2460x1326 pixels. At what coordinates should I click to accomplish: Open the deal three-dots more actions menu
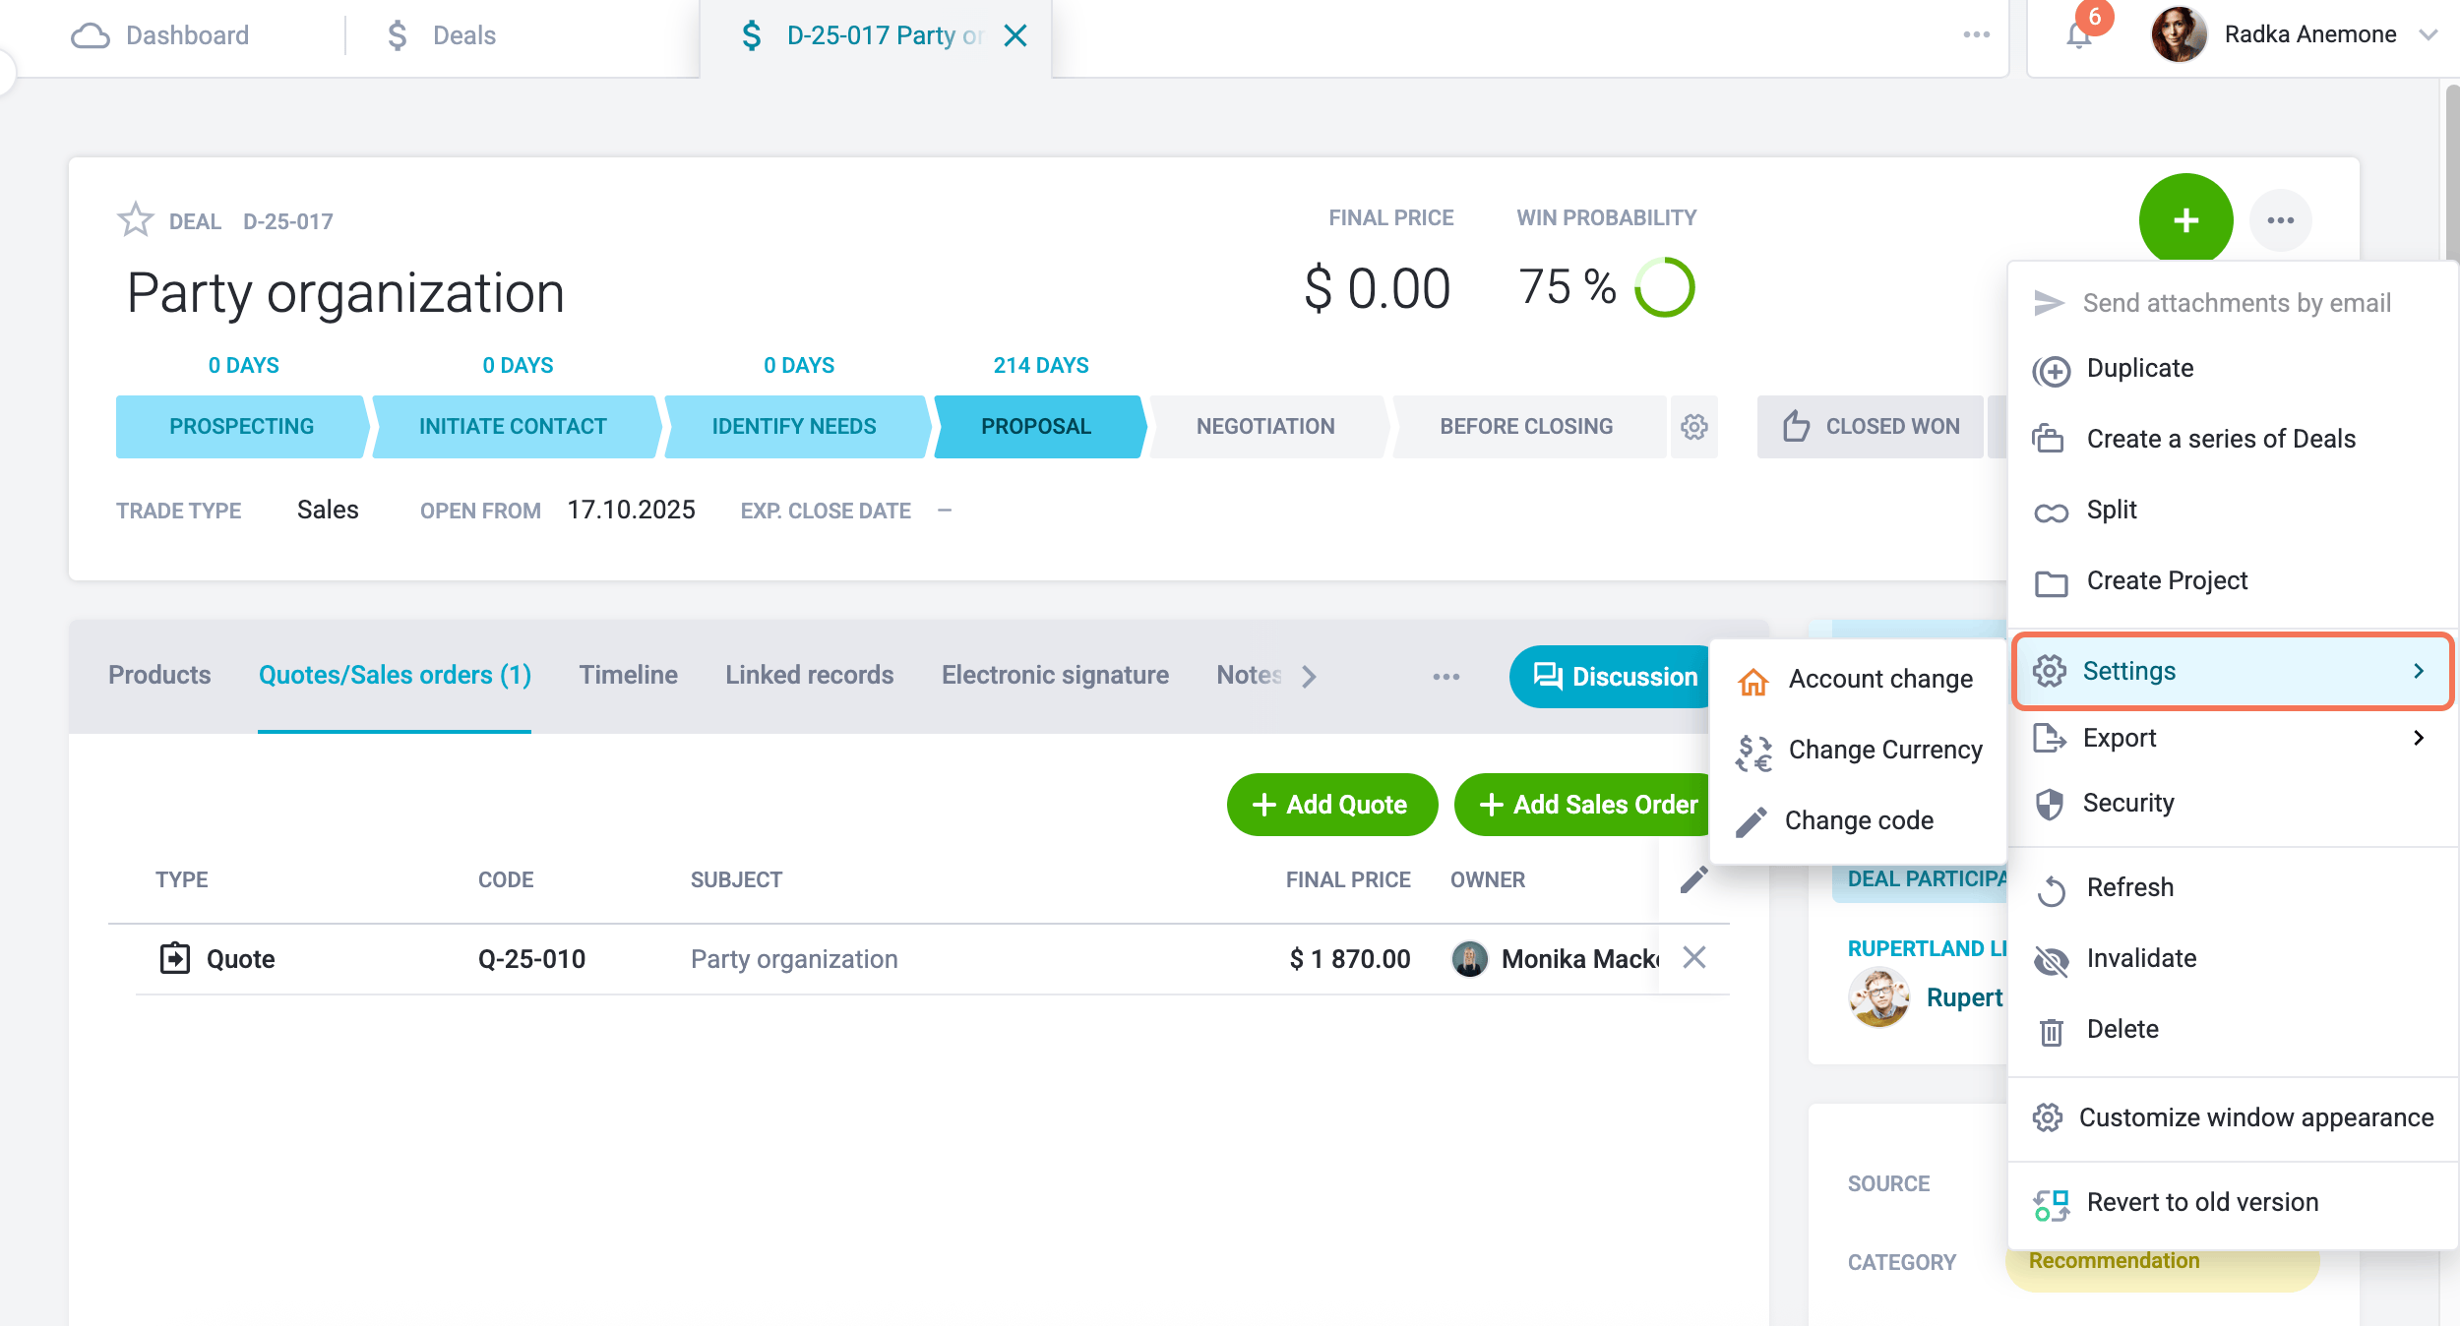pos(2280,220)
